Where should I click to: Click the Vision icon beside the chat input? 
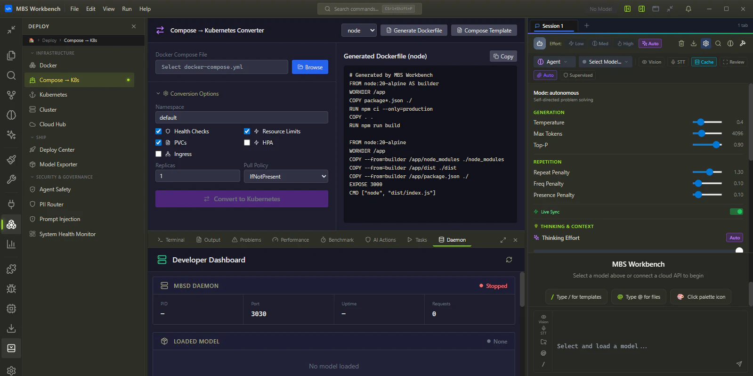coord(543,319)
